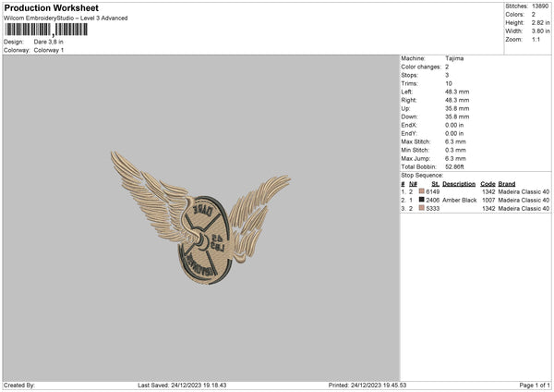Click the Brand column header
Screen dimensions: 554x392
click(507, 184)
